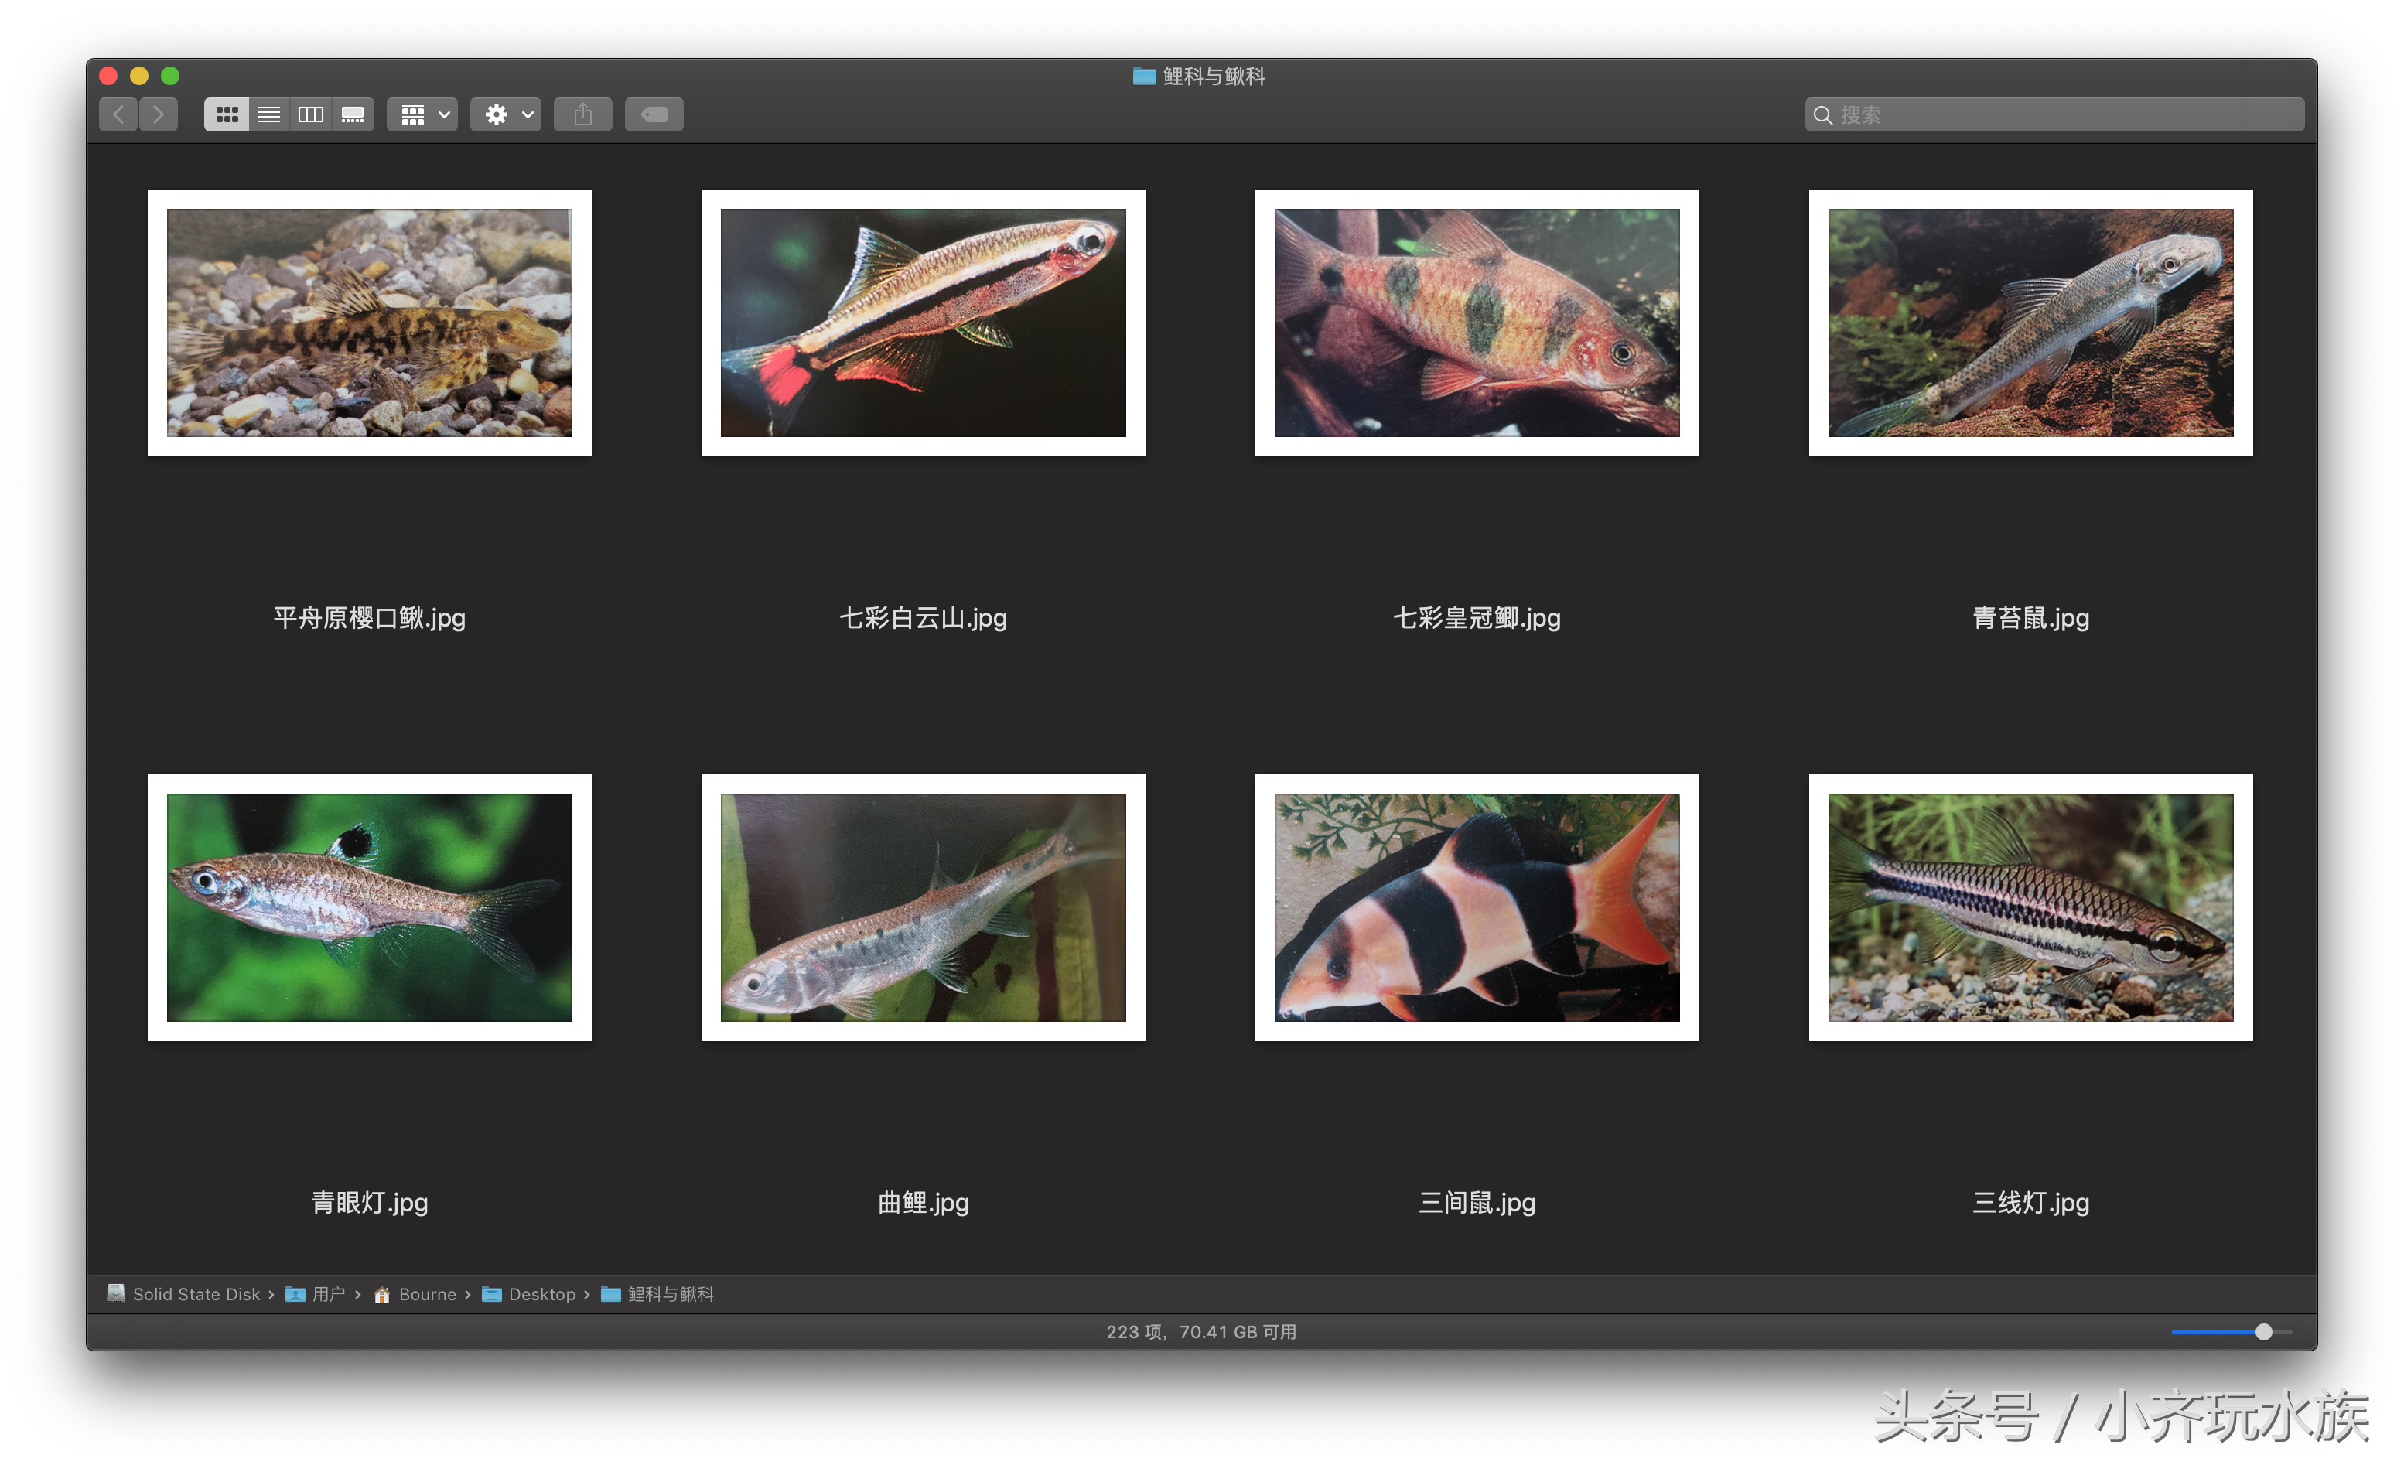Select the 青苔鼠.jpg thumbnail

(2031, 323)
